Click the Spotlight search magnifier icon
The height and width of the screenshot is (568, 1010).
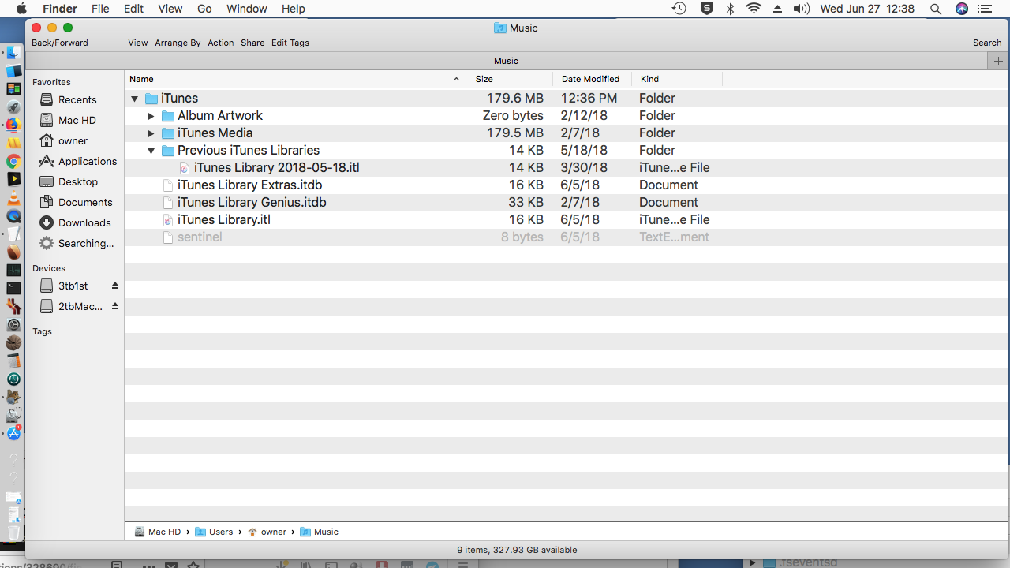[935, 9]
